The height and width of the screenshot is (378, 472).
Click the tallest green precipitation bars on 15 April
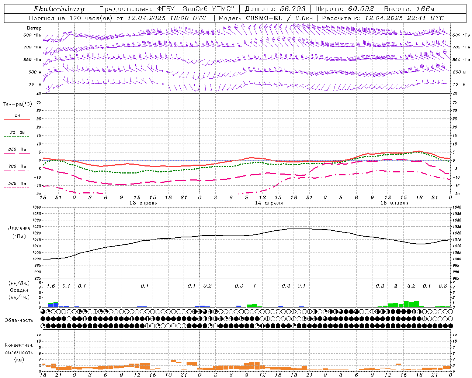point(411,304)
